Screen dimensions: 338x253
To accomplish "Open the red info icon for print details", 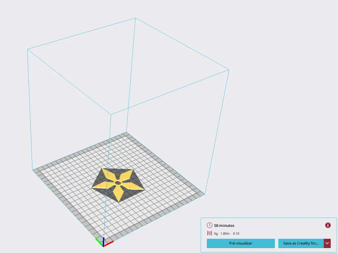I will [328, 225].
